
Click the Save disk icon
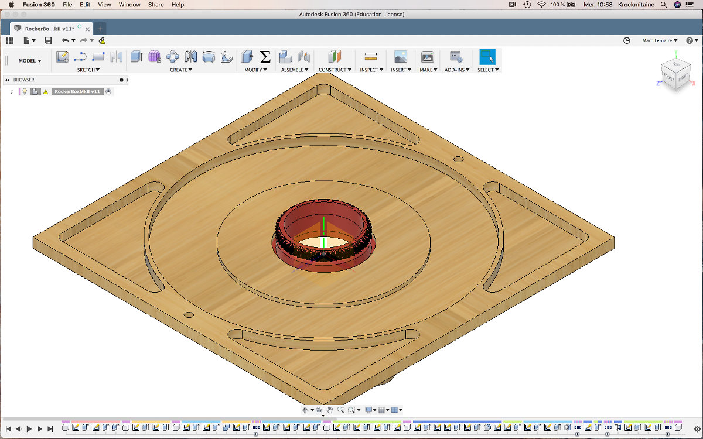click(48, 40)
